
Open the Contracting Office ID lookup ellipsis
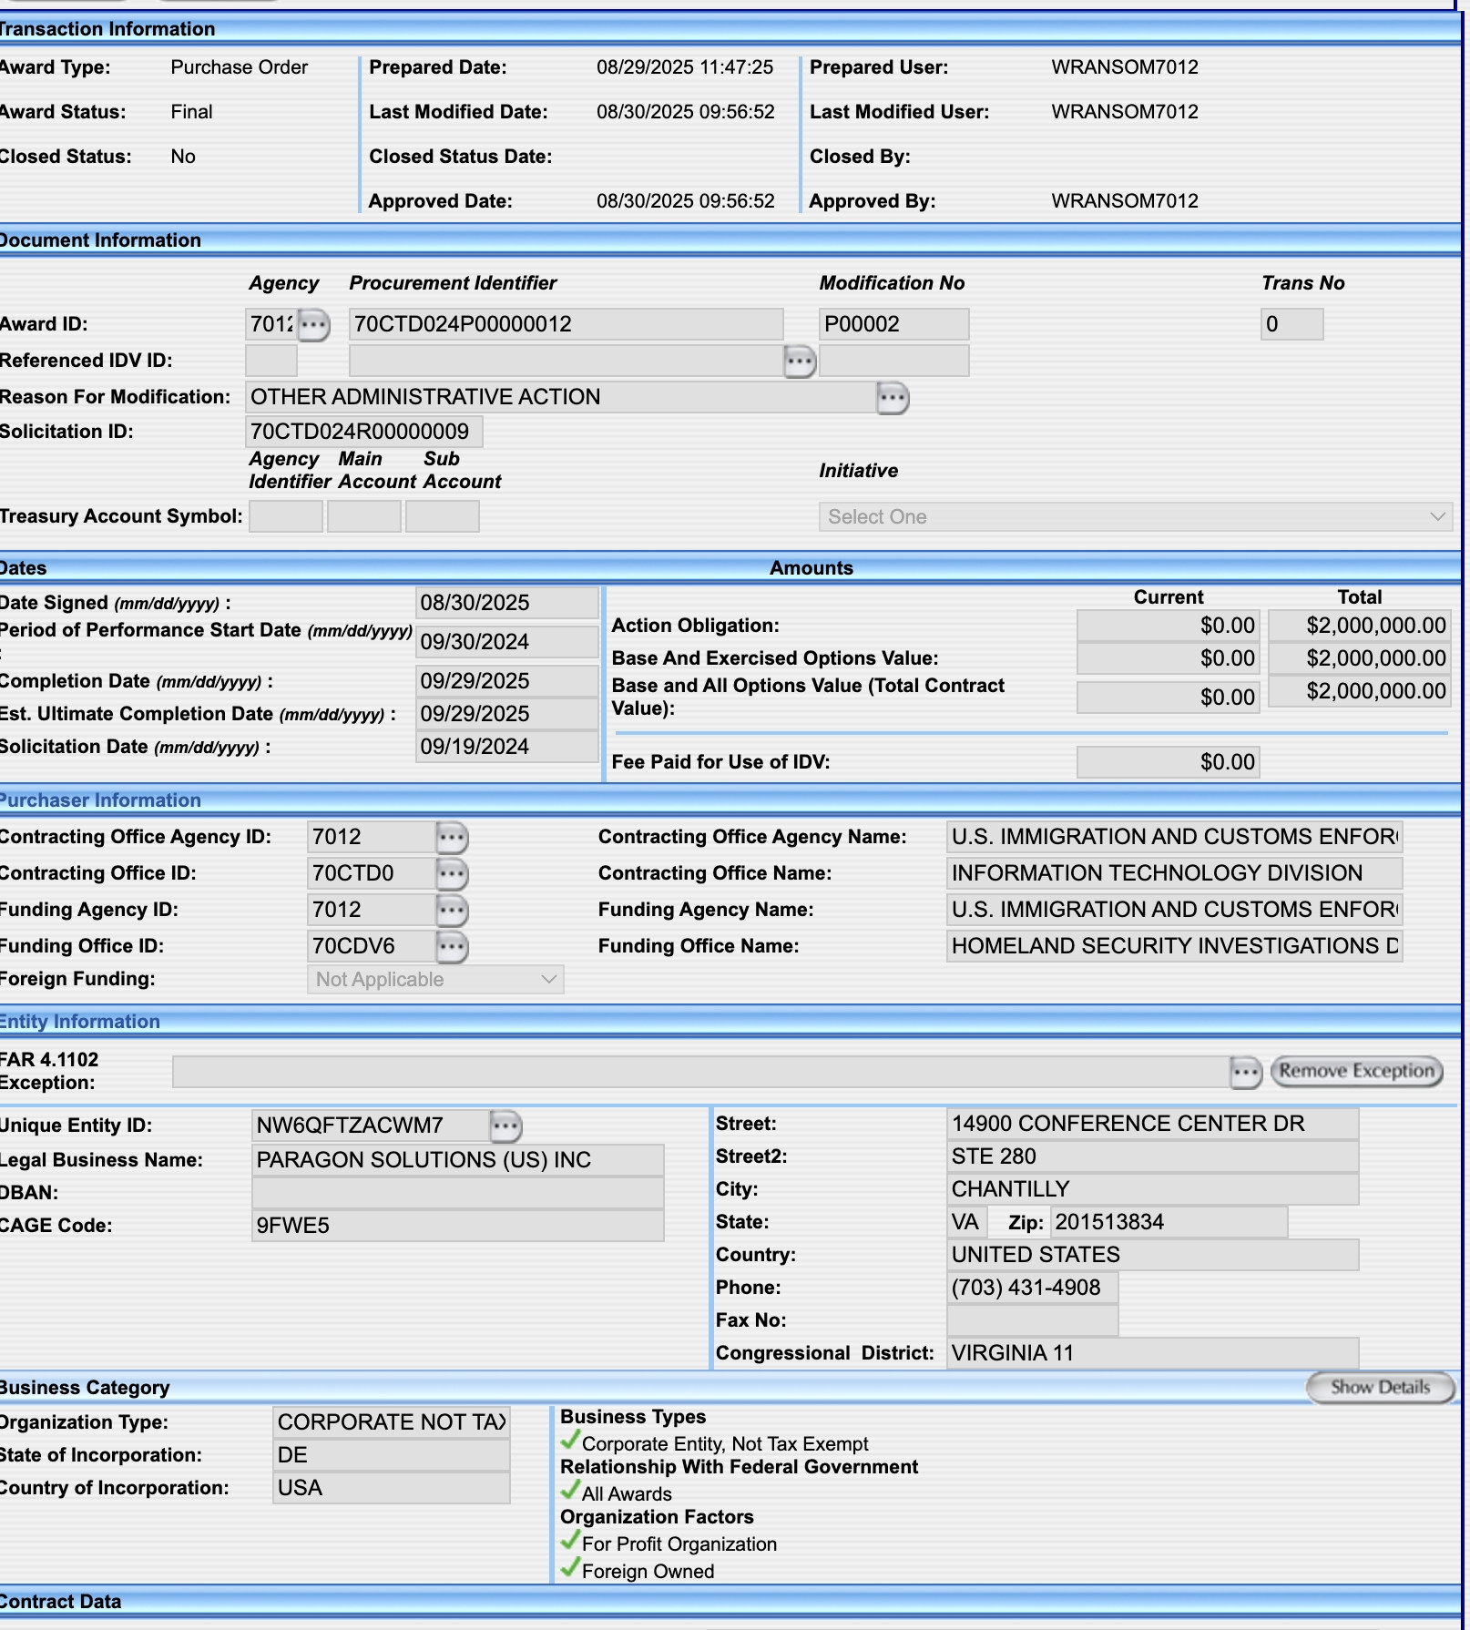click(452, 873)
